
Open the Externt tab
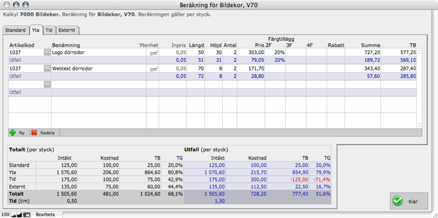(67, 30)
